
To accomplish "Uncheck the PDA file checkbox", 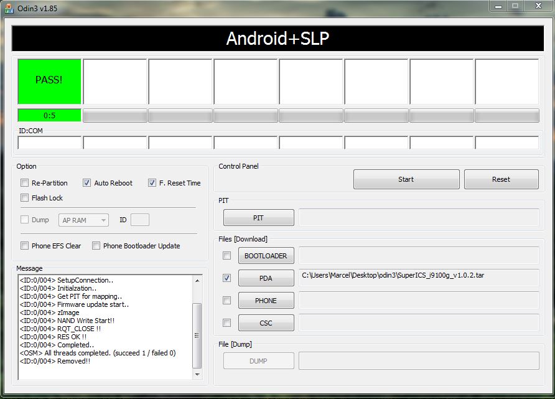I will pyautogui.click(x=227, y=278).
